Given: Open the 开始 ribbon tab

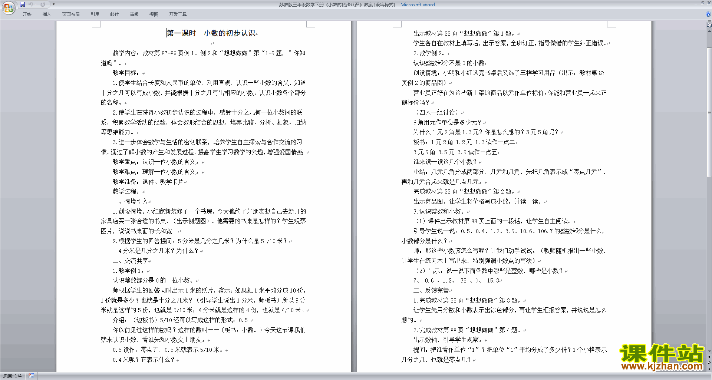Looking at the screenshot, I should tap(27, 14).
